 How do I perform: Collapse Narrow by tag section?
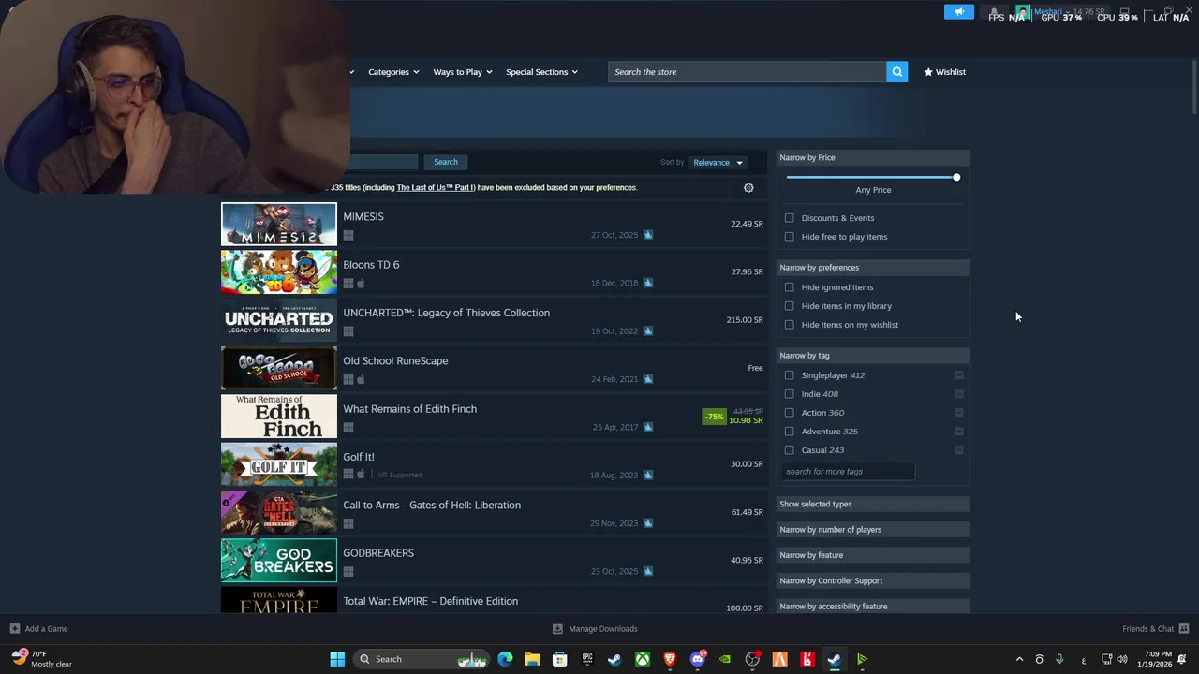(x=873, y=356)
